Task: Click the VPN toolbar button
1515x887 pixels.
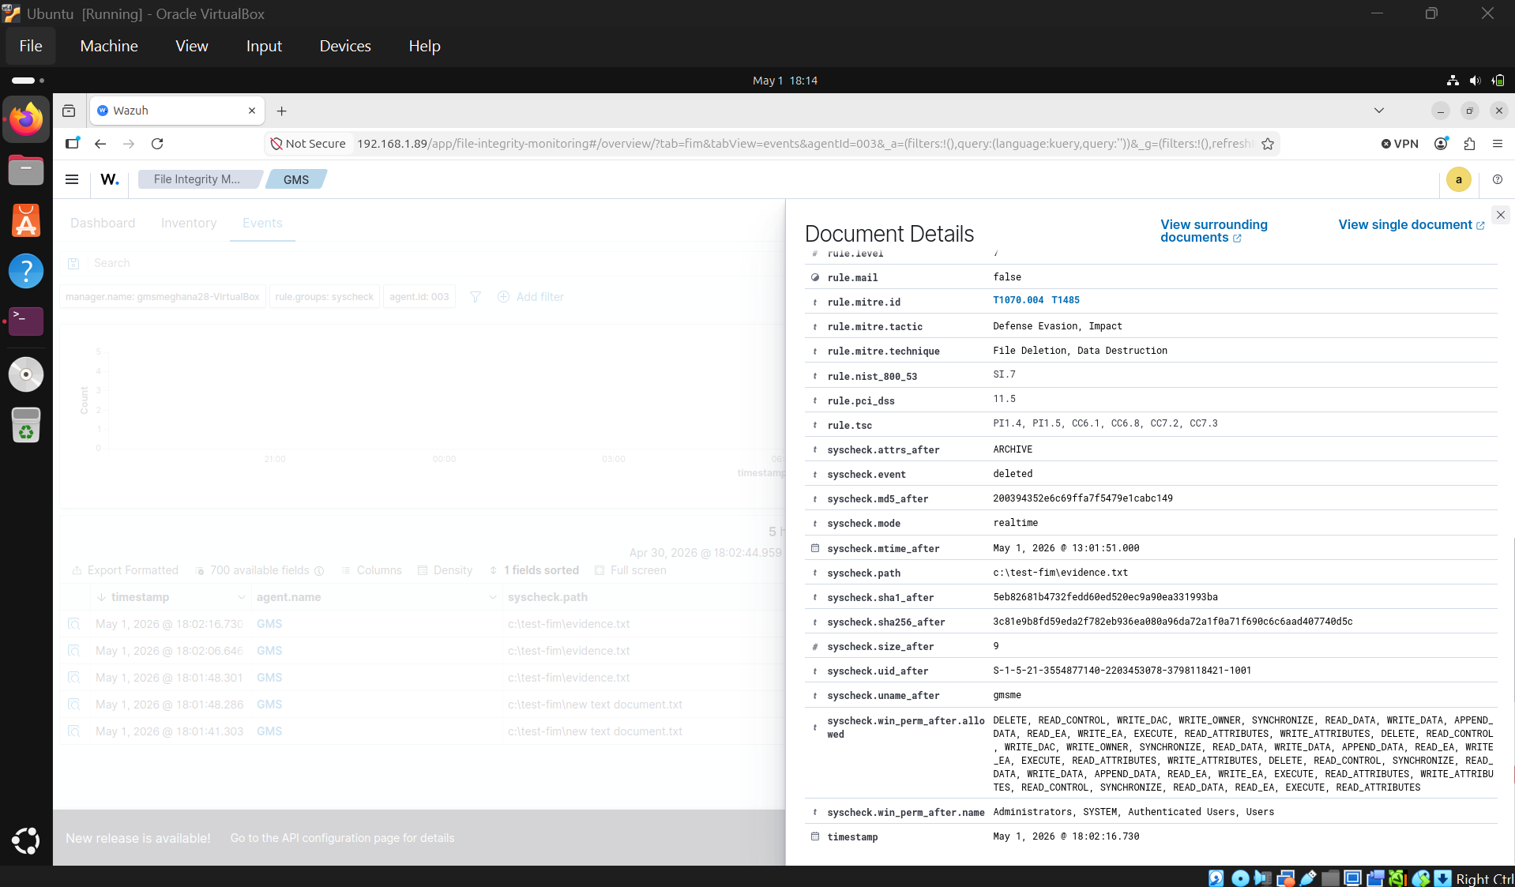Action: coord(1400,144)
